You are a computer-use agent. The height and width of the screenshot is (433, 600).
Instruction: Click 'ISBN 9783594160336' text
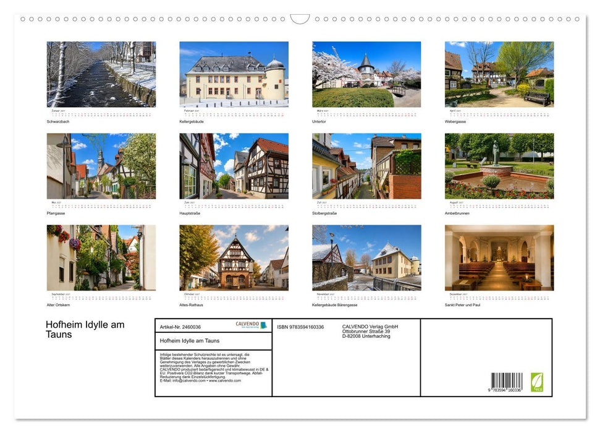coord(300,327)
